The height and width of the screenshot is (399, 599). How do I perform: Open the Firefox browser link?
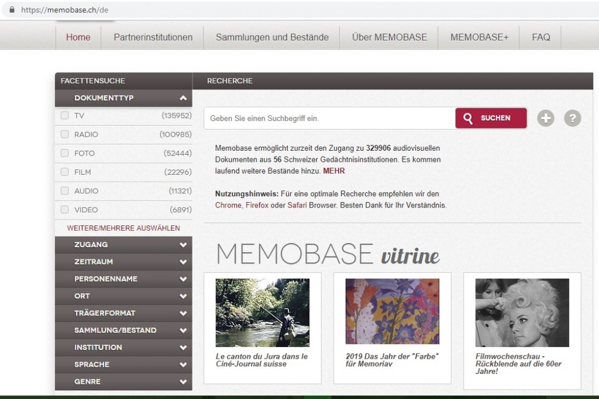pyautogui.click(x=257, y=205)
